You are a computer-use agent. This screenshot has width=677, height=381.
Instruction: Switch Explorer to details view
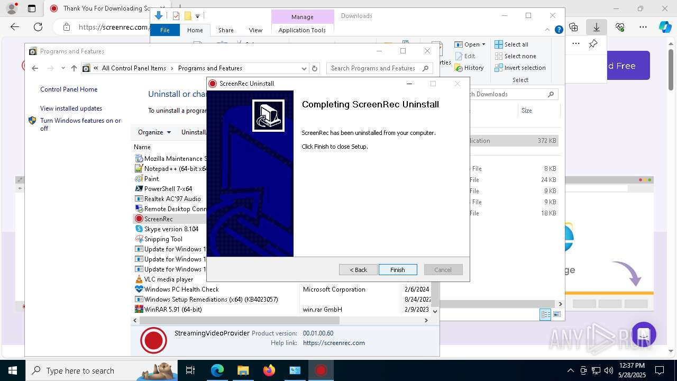pyautogui.click(x=545, y=315)
